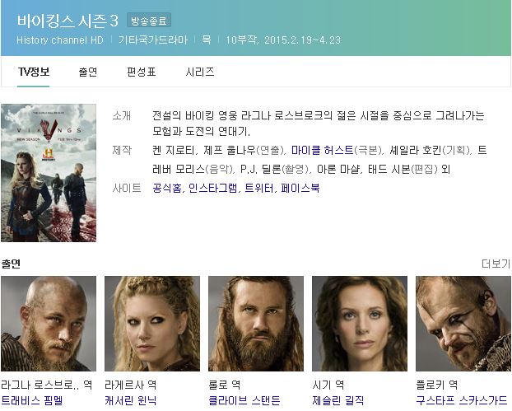Click the 롤로 character photo
This screenshot has width=512, height=411.
(x=256, y=324)
